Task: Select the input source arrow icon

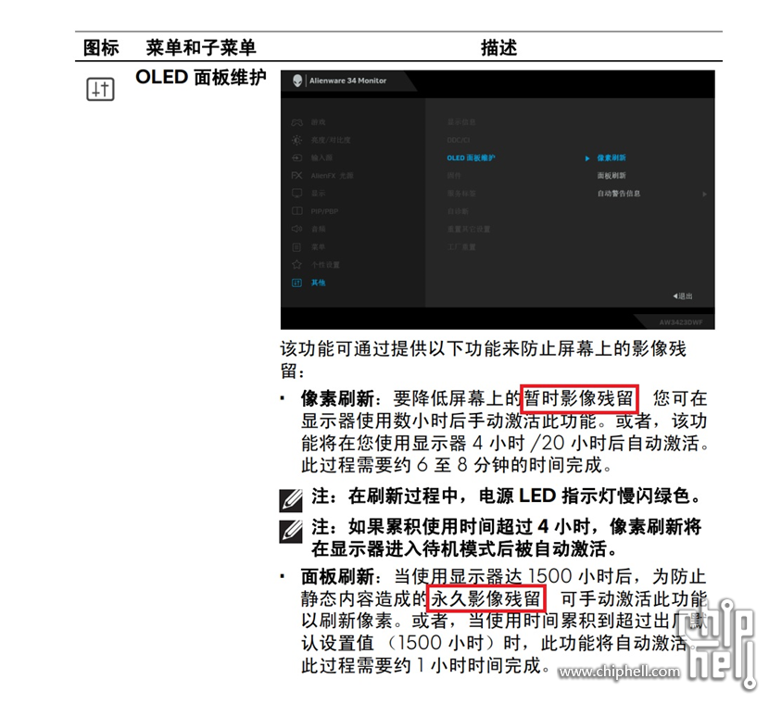Action: click(x=296, y=157)
